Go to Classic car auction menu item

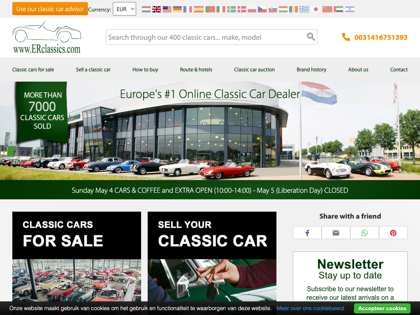coord(254,70)
